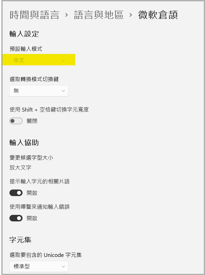The width and height of the screenshot is (205, 275).
Task: Disable 提示輸入字元的相關片語
Action: coord(16,193)
